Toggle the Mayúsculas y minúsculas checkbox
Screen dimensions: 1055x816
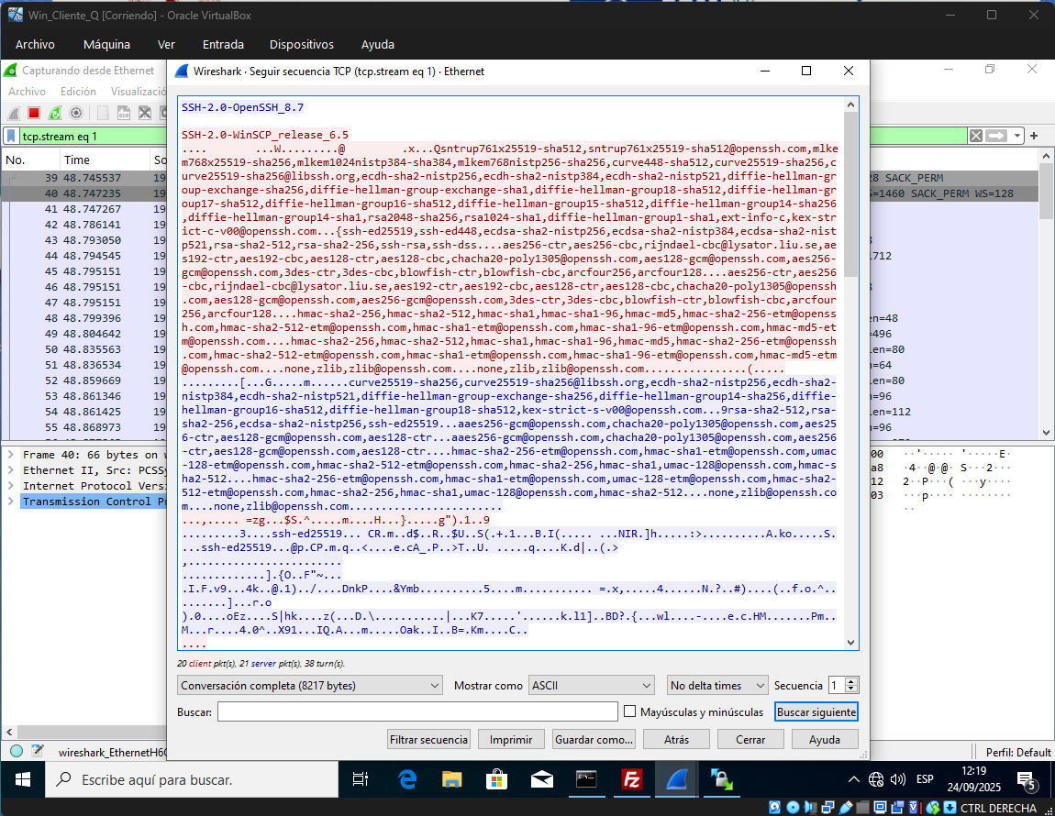pos(629,711)
